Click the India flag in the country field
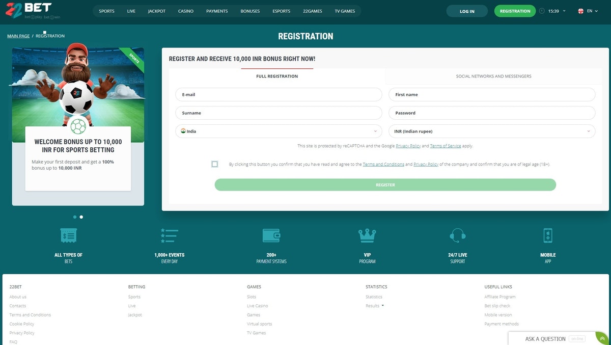This screenshot has height=345, width=611. [x=183, y=131]
